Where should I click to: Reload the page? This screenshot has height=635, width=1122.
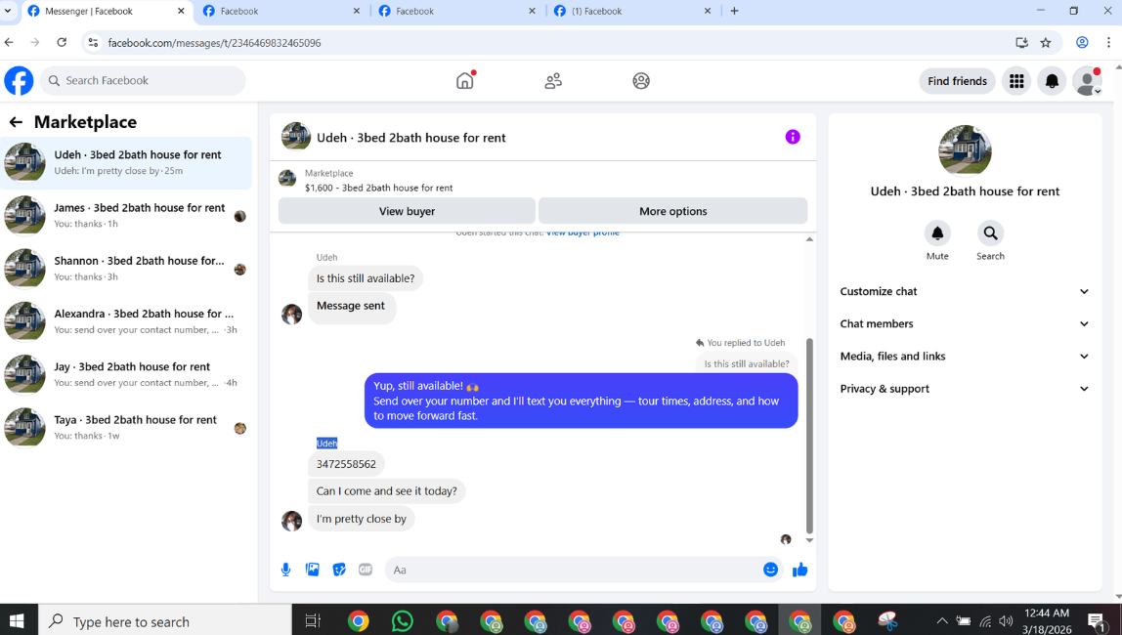tap(62, 43)
